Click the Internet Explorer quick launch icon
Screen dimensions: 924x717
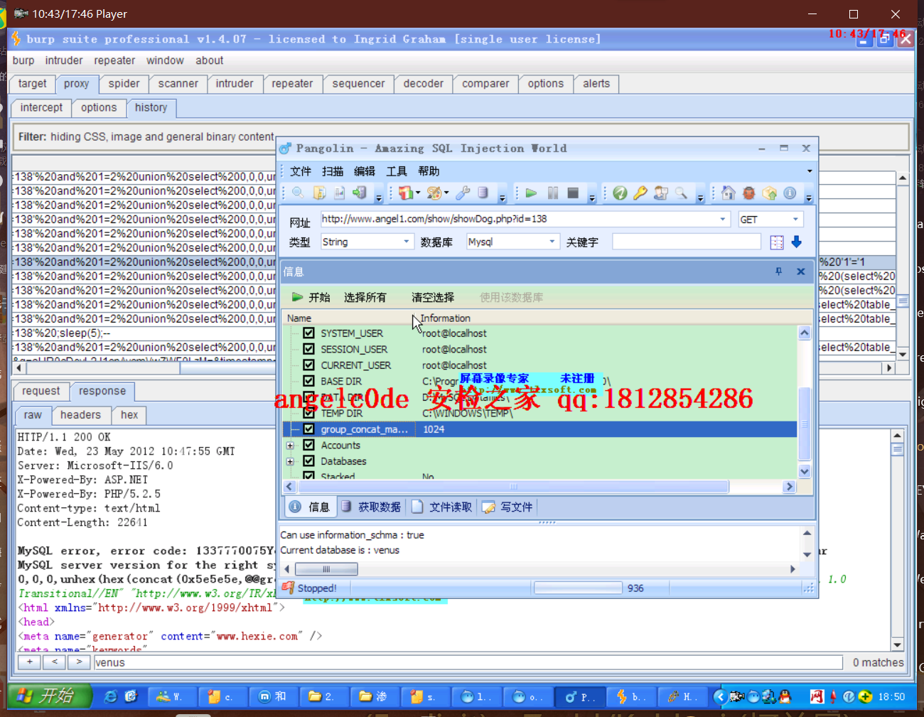(110, 696)
